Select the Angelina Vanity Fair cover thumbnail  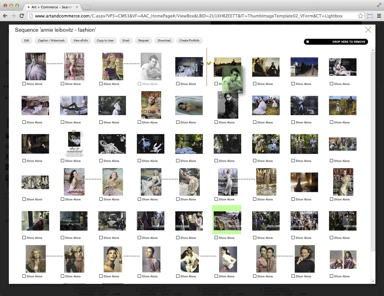click(74, 182)
